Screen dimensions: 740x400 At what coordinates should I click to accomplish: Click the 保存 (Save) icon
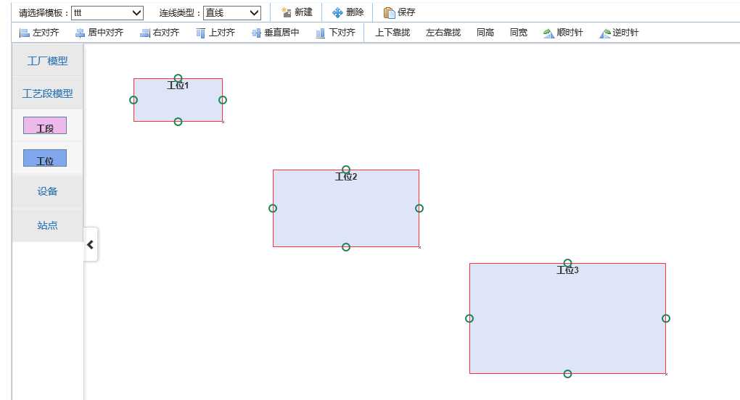tap(389, 12)
